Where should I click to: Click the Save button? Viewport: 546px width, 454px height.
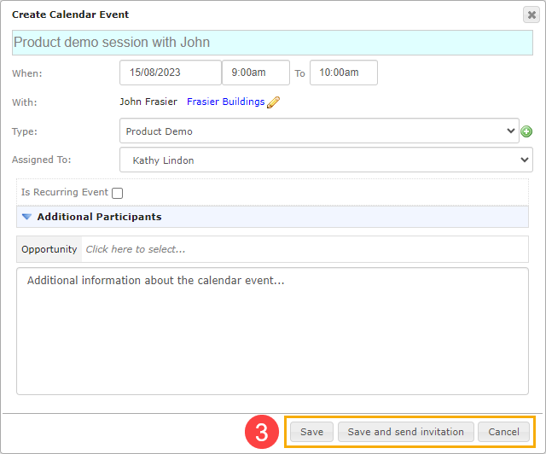(311, 432)
